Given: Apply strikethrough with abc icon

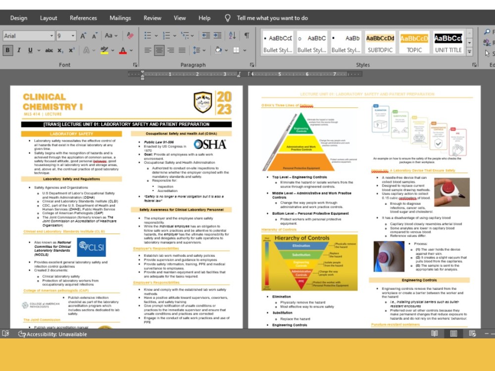Looking at the screenshot, I should [49, 50].
